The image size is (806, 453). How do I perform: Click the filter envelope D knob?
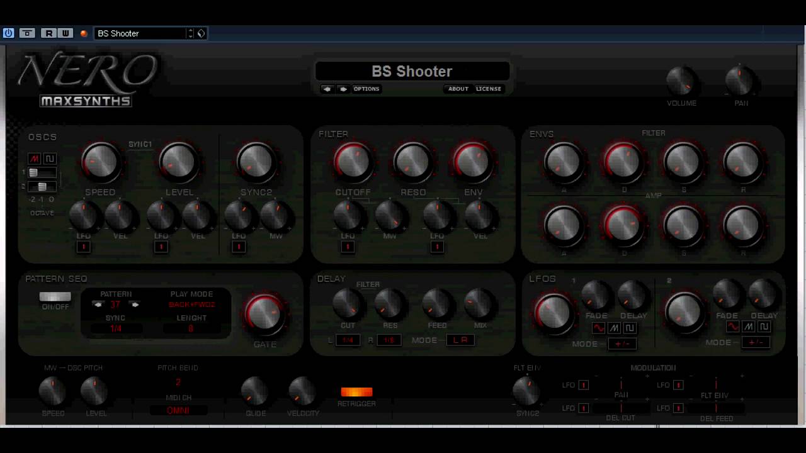[623, 161]
